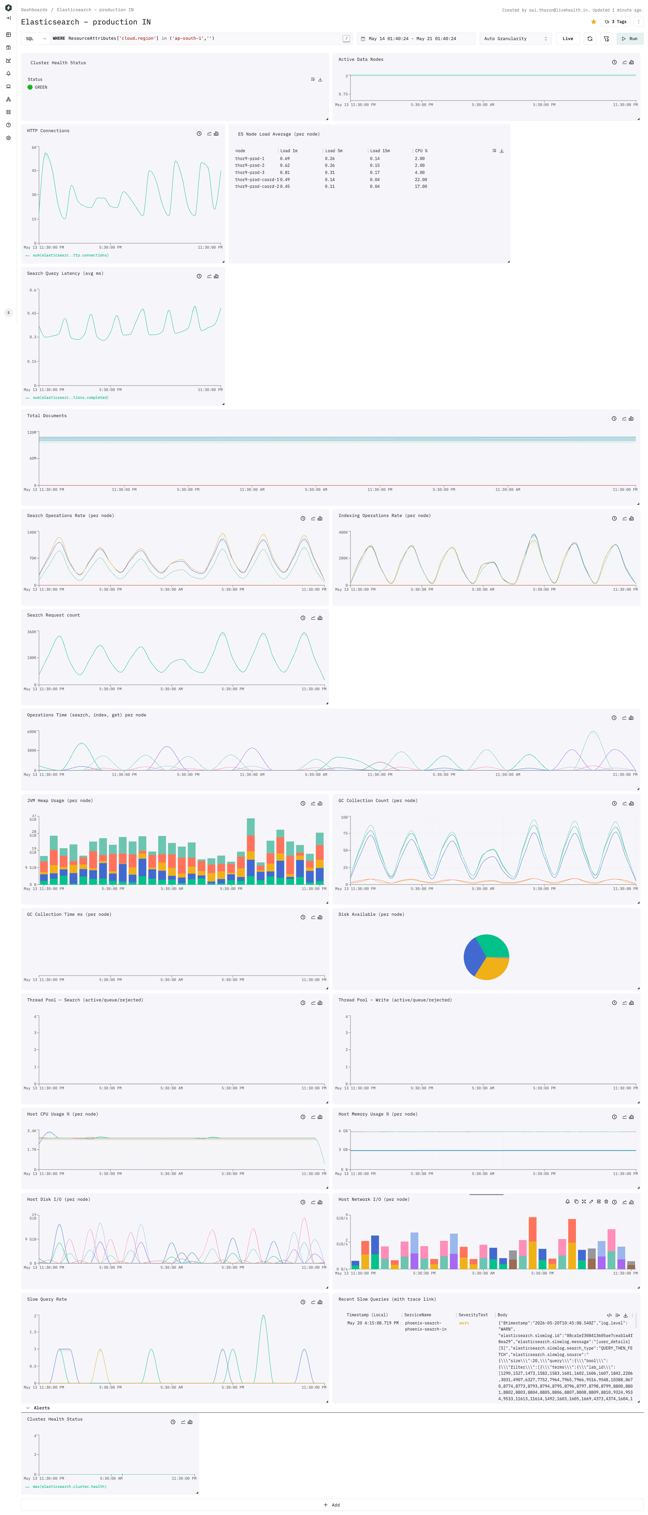Collapse the Alerts section

click(x=27, y=1408)
